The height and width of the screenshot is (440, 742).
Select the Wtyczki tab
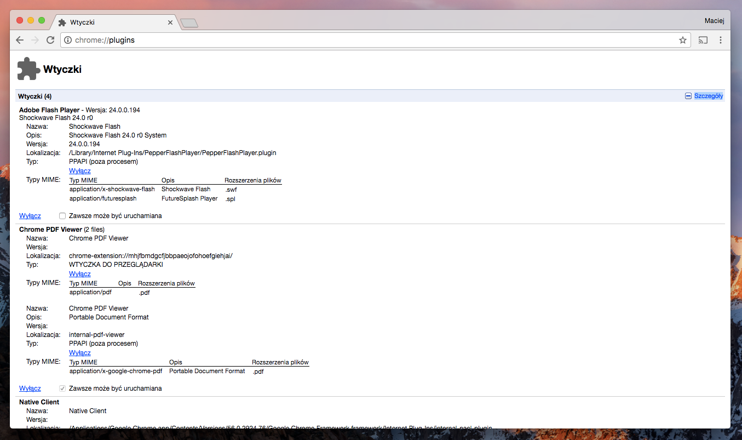pos(115,22)
